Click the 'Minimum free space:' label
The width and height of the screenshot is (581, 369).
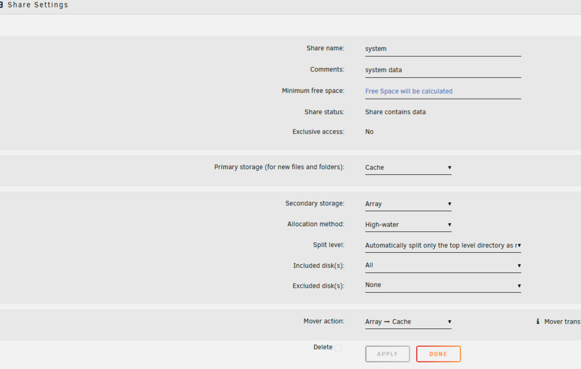pyautogui.click(x=313, y=91)
